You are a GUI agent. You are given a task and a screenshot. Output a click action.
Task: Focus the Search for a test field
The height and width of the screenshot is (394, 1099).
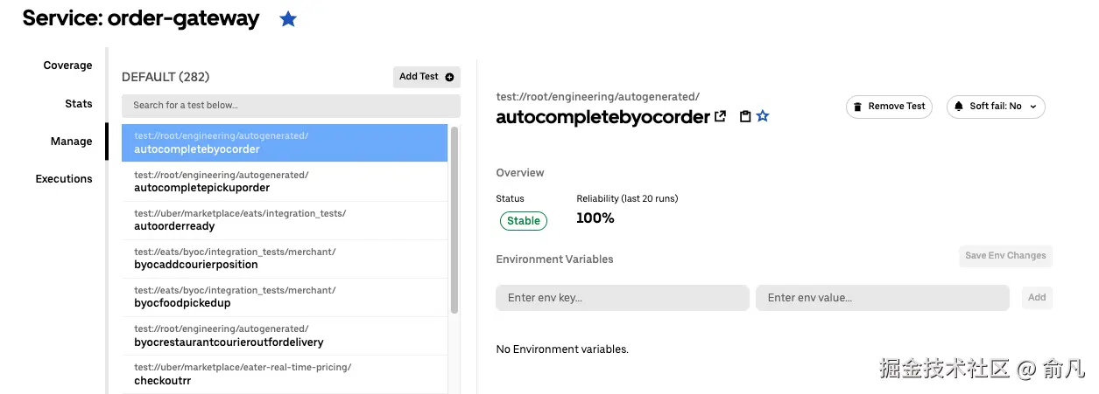tap(291, 106)
